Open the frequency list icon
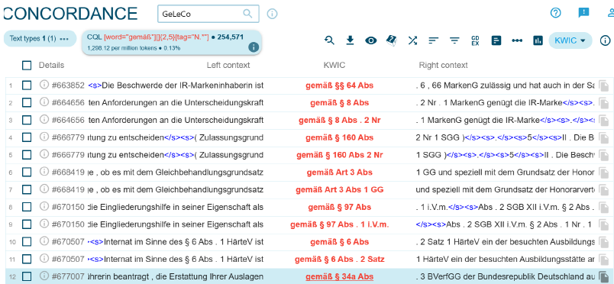This screenshot has height=284, width=614. [496, 40]
